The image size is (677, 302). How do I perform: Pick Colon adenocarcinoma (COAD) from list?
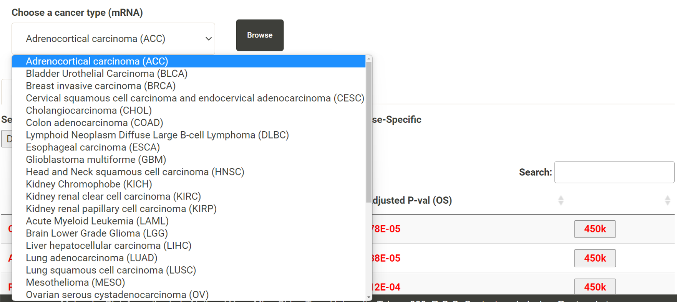[x=95, y=123]
